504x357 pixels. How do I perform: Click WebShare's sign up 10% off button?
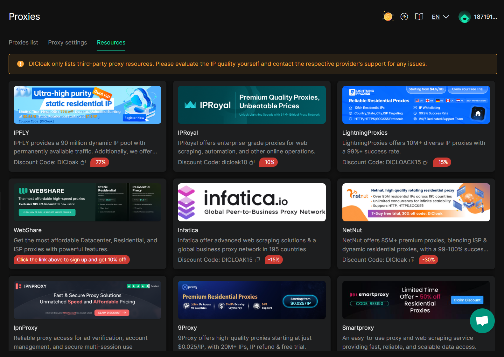click(x=72, y=260)
